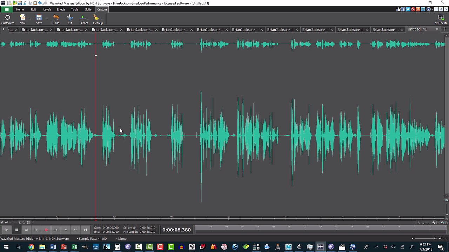Open the Windows Start menu
The width and height of the screenshot is (449, 252).
(7, 247)
